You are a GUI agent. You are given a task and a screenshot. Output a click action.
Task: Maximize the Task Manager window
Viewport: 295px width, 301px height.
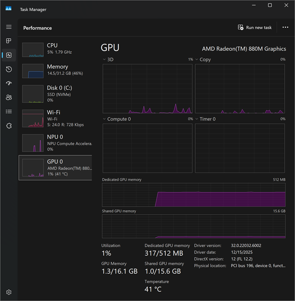pyautogui.click(x=270, y=5)
